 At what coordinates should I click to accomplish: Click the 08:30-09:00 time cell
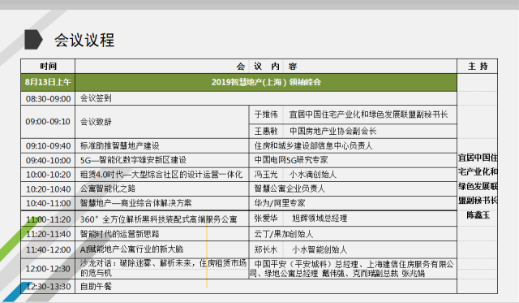49,98
